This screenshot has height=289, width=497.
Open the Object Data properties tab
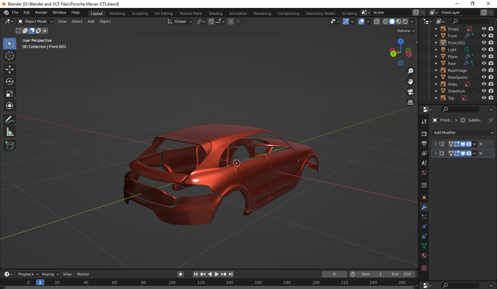tap(424, 246)
